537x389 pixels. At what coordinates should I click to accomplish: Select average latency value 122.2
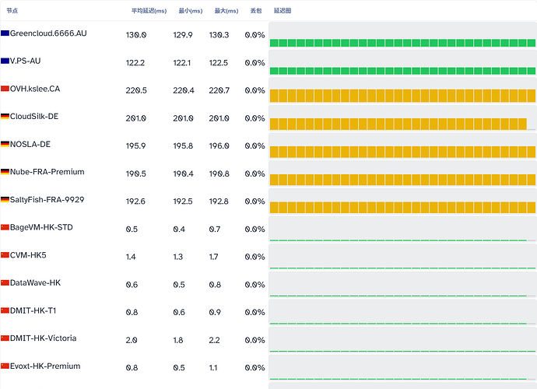(x=135, y=63)
